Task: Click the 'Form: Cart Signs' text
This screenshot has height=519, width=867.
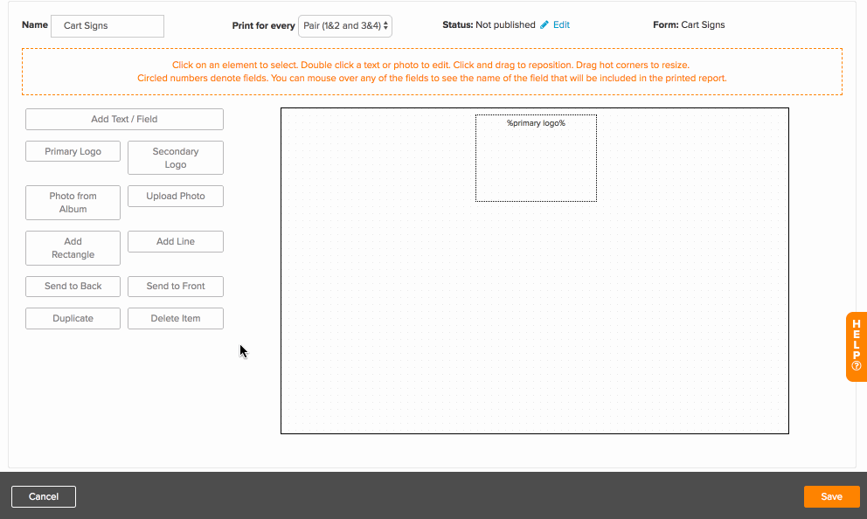Action: 689,24
